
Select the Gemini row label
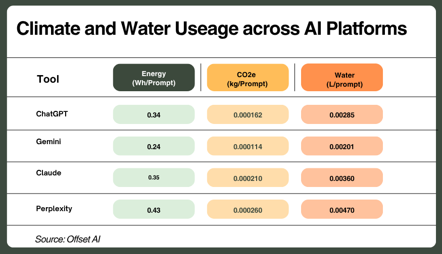click(48, 142)
